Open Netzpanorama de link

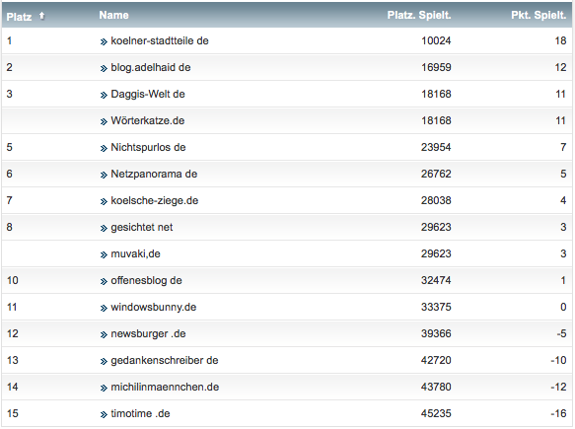click(x=154, y=174)
